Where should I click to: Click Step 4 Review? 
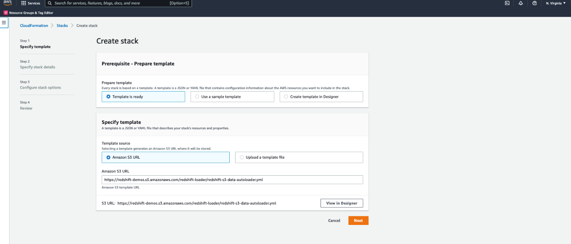[x=26, y=106]
